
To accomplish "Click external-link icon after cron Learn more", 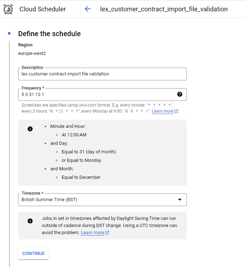I will (176, 111).
